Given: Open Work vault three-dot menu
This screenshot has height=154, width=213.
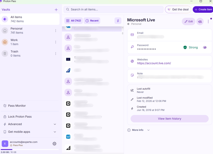Looking at the screenshot, I should [x=56, y=42].
